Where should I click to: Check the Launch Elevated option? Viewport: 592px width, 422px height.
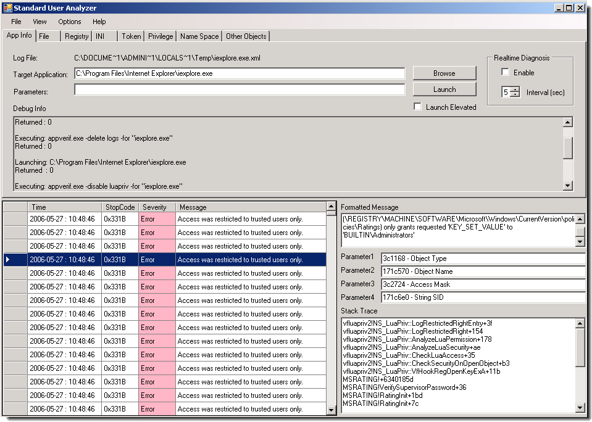(417, 106)
